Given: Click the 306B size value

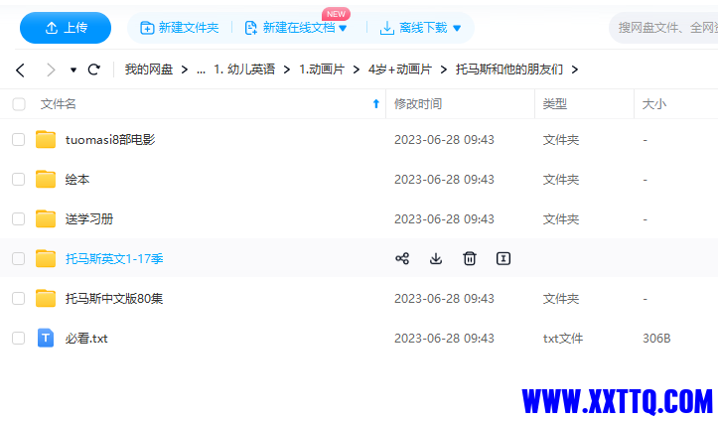Looking at the screenshot, I should [x=656, y=339].
